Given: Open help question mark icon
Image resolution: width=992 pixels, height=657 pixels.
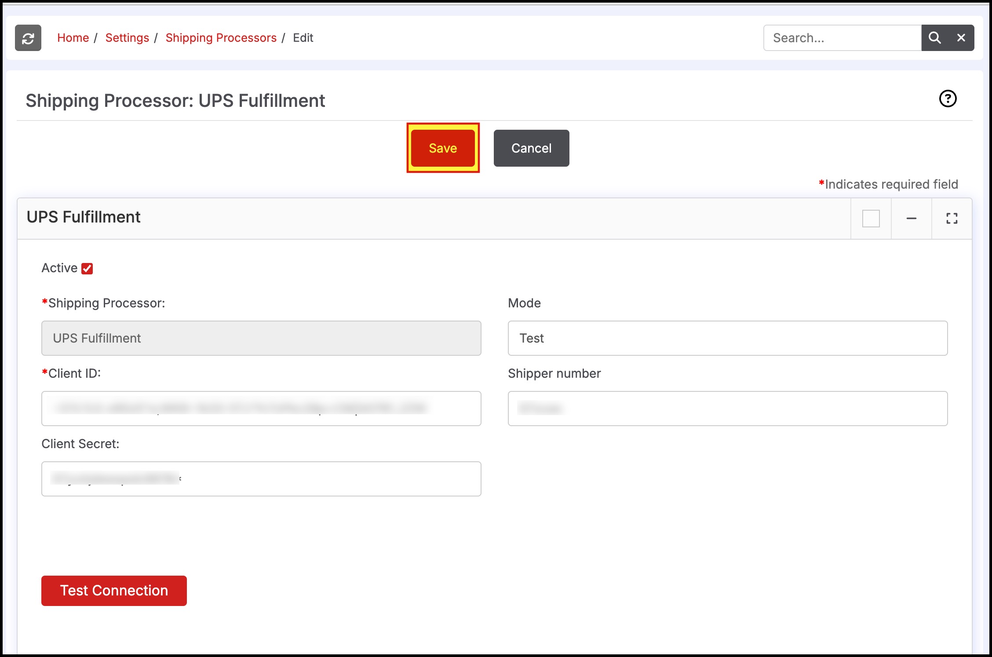Looking at the screenshot, I should coord(948,99).
